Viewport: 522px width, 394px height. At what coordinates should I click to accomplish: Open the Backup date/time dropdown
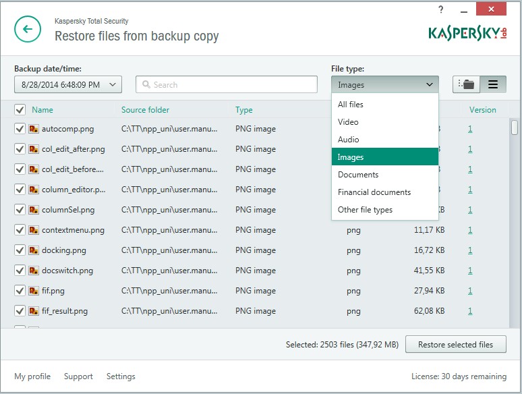coord(68,84)
